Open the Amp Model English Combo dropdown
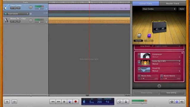This screenshot has width=190, height=107. [167, 46]
